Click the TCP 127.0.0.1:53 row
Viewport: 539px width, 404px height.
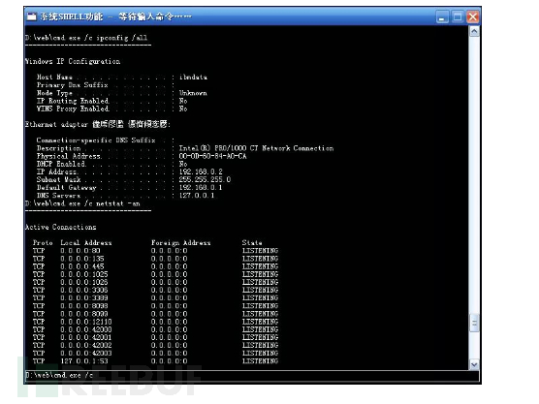(155, 361)
